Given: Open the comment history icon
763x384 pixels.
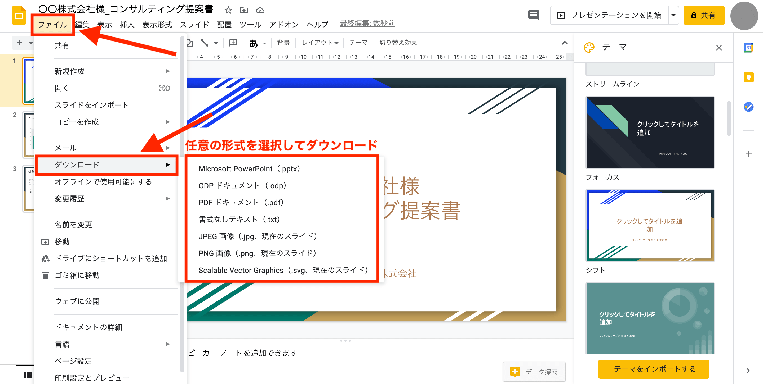Looking at the screenshot, I should coord(534,15).
